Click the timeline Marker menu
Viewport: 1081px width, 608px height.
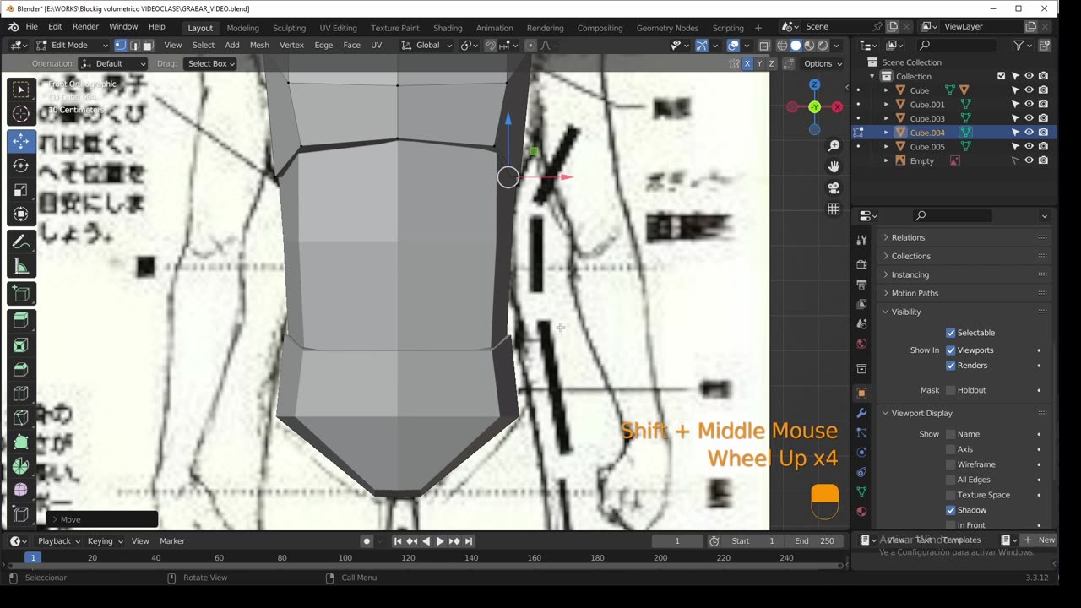[172, 541]
